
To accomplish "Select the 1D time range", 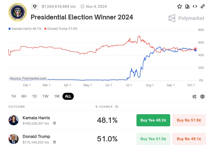I will click(34, 96).
